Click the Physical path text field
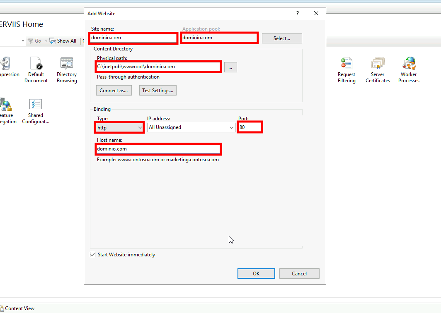 pyautogui.click(x=158, y=67)
